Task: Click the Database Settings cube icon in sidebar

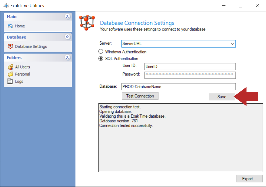Action: pyautogui.click(x=10, y=47)
